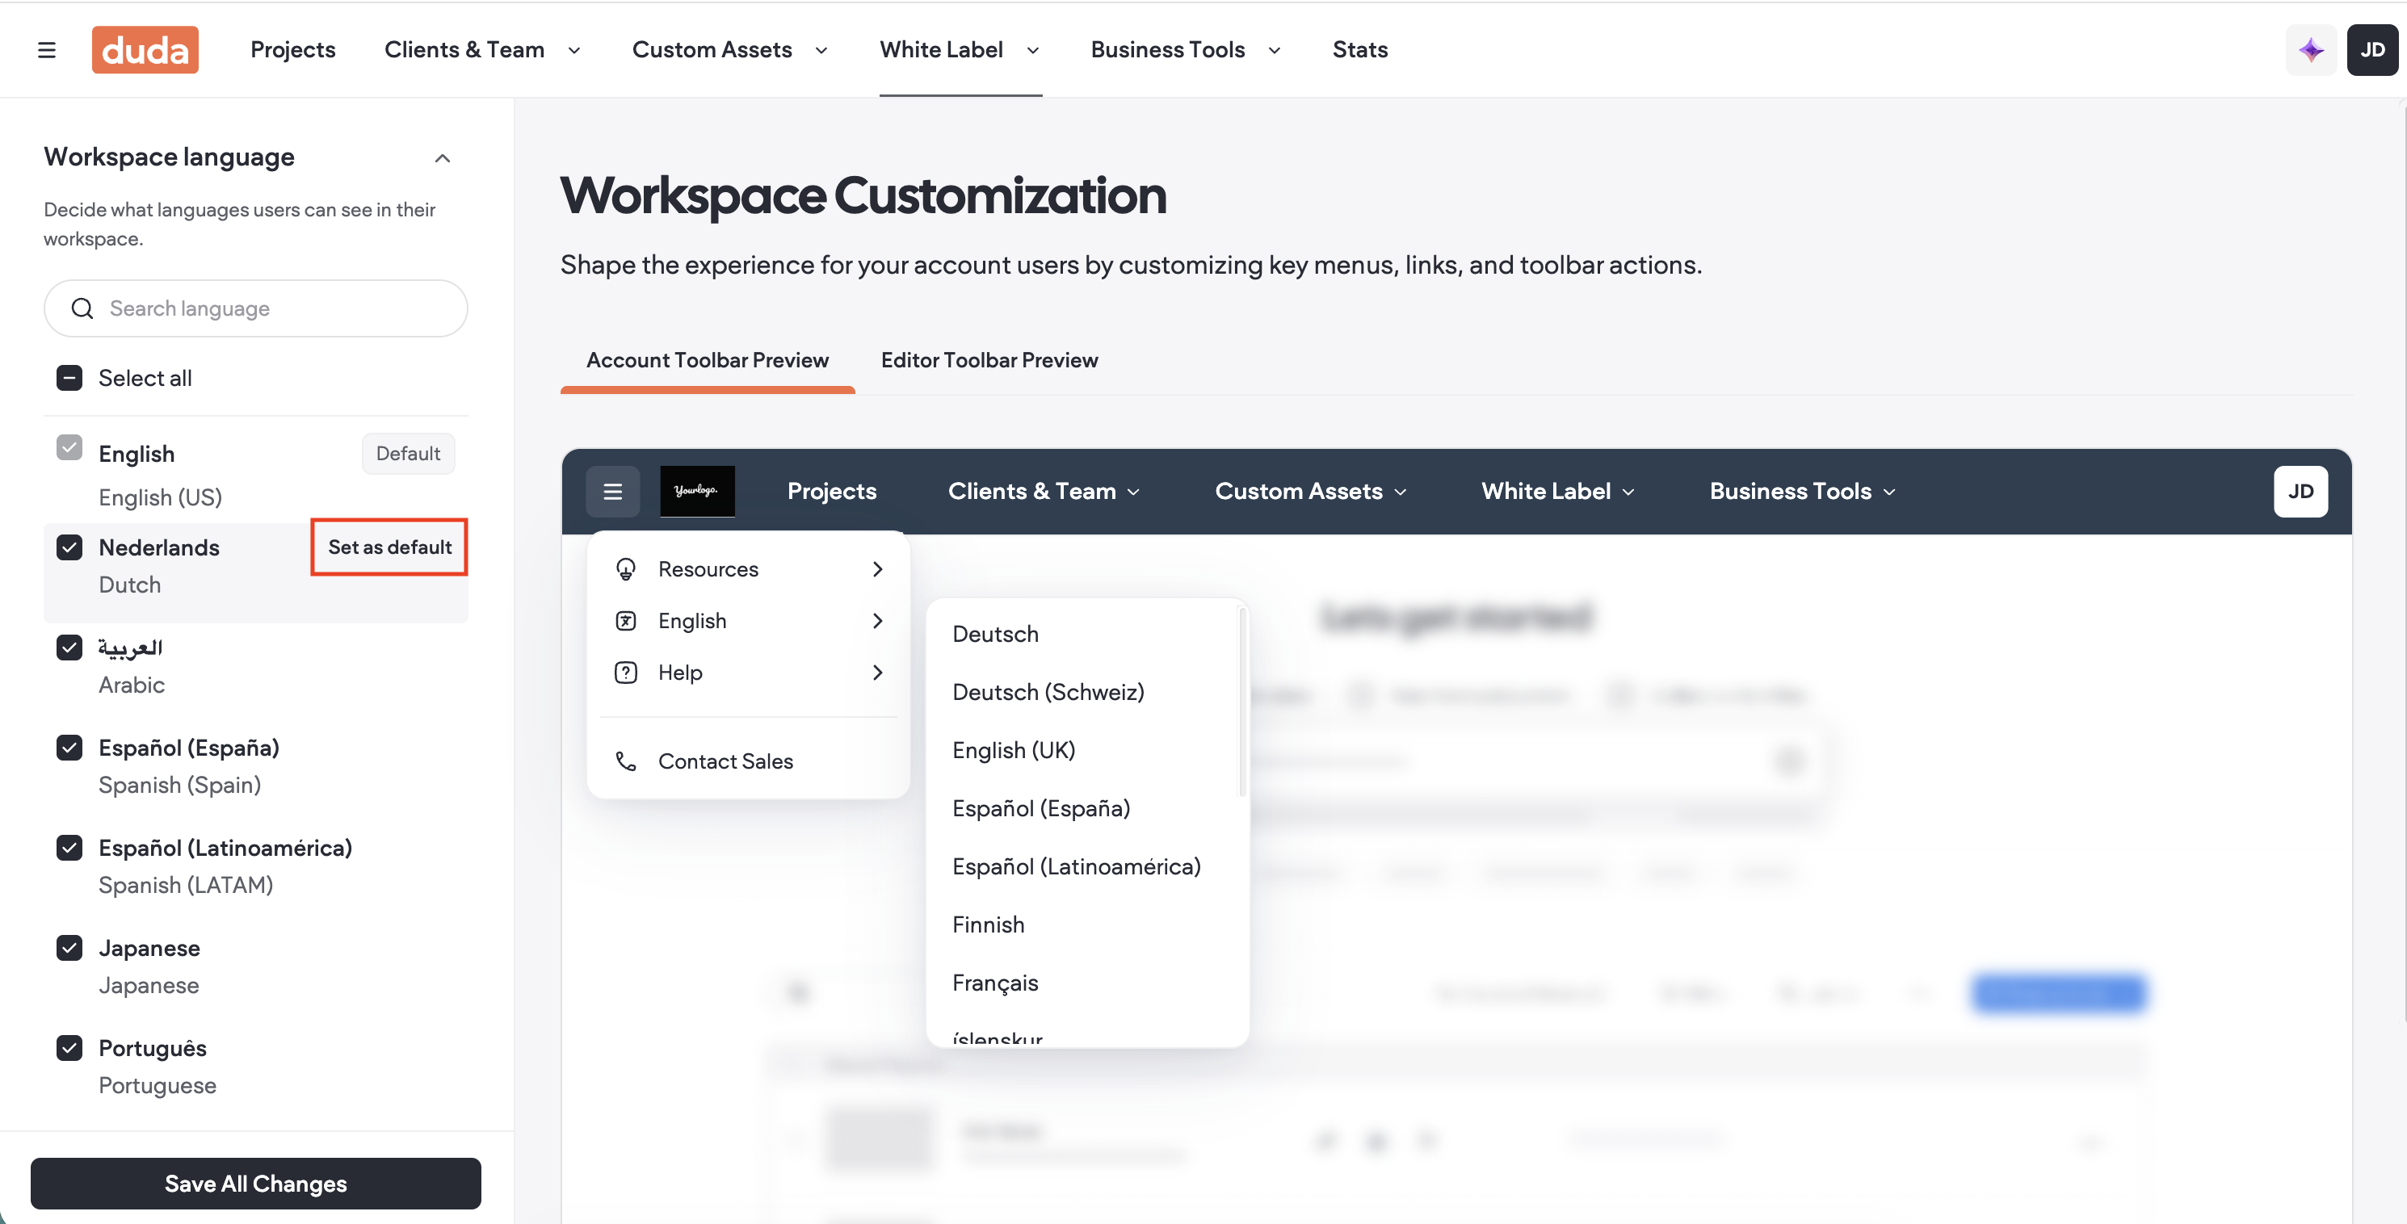Click the search magnifier icon
The width and height of the screenshot is (2407, 1224).
[82, 308]
